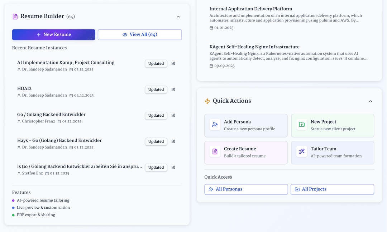Image resolution: width=387 pixels, height=232 pixels.
Task: Open All Personas quick access link
Action: pos(246,189)
